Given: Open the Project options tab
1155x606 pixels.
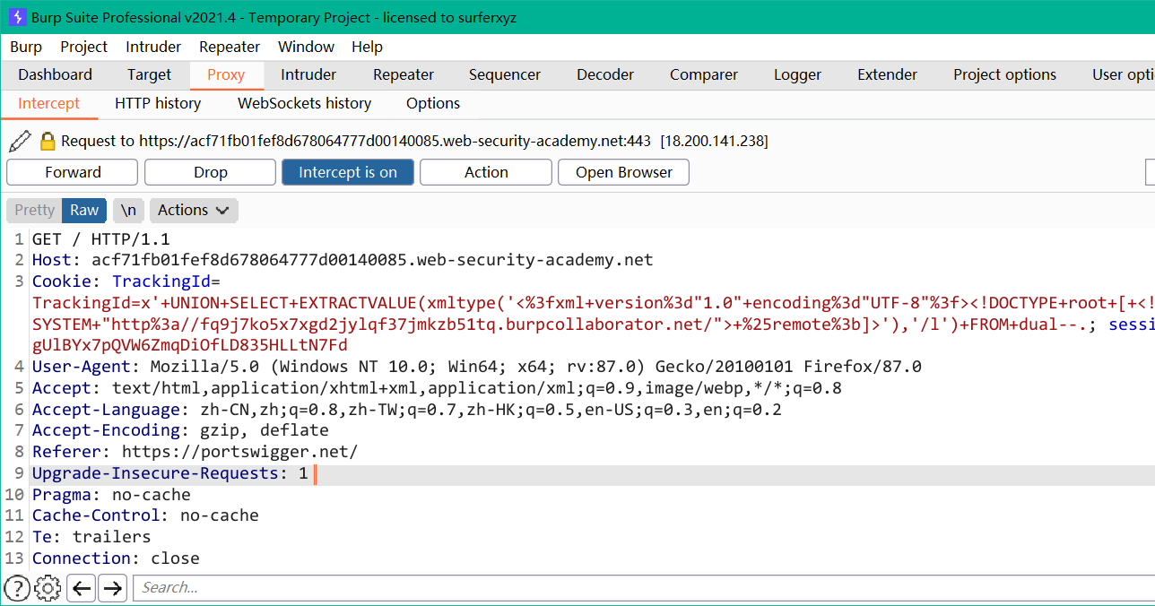Looking at the screenshot, I should (x=1004, y=74).
